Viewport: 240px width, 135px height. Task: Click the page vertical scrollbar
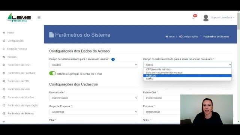(238, 21)
